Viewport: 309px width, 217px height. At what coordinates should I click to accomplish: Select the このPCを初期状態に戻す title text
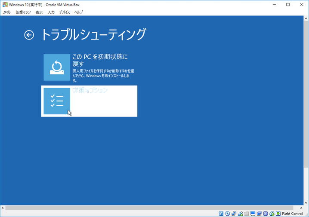pos(100,60)
